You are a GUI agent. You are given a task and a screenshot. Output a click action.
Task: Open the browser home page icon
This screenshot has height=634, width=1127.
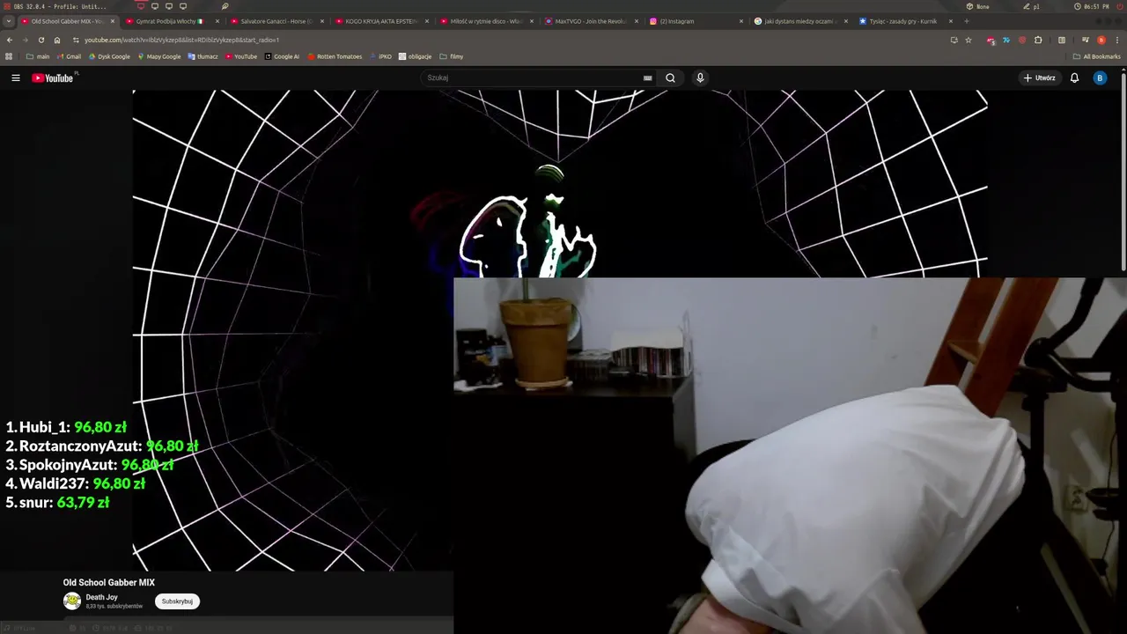57,40
